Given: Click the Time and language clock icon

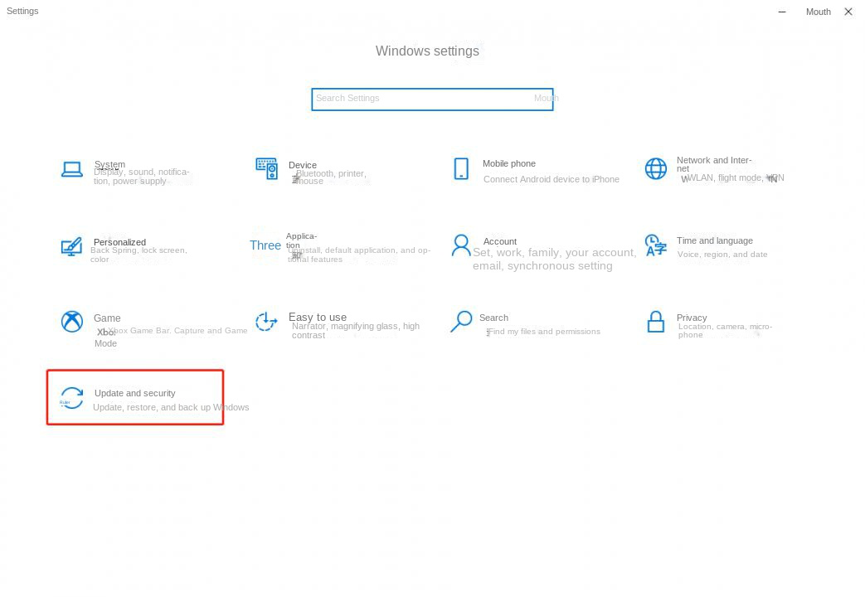Looking at the screenshot, I should pos(655,246).
